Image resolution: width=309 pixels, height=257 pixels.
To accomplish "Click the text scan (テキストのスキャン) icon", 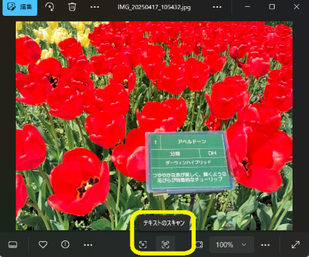I will [165, 245].
